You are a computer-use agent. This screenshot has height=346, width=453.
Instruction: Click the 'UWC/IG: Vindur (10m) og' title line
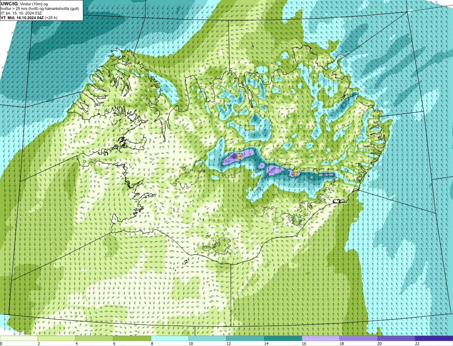tap(24, 4)
